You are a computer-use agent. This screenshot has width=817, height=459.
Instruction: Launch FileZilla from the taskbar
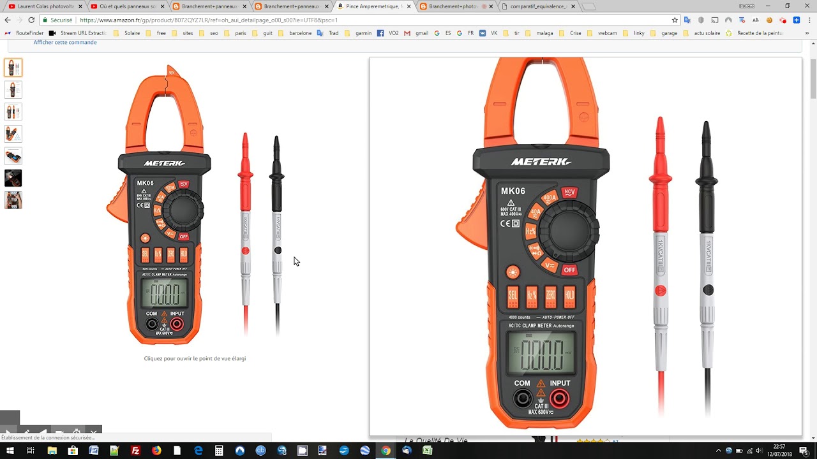click(x=135, y=451)
